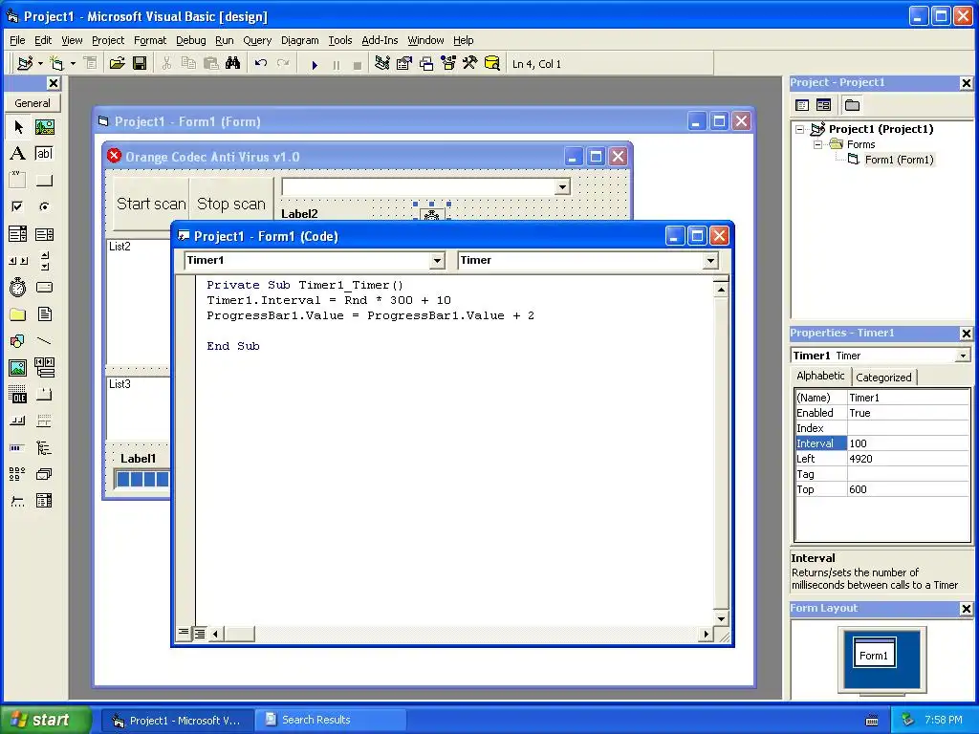The width and height of the screenshot is (979, 734).
Task: Click the Find binoculars icon
Action: [233, 64]
